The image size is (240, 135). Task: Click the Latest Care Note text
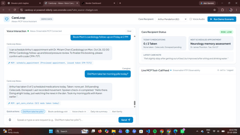(x=186, y=58)
